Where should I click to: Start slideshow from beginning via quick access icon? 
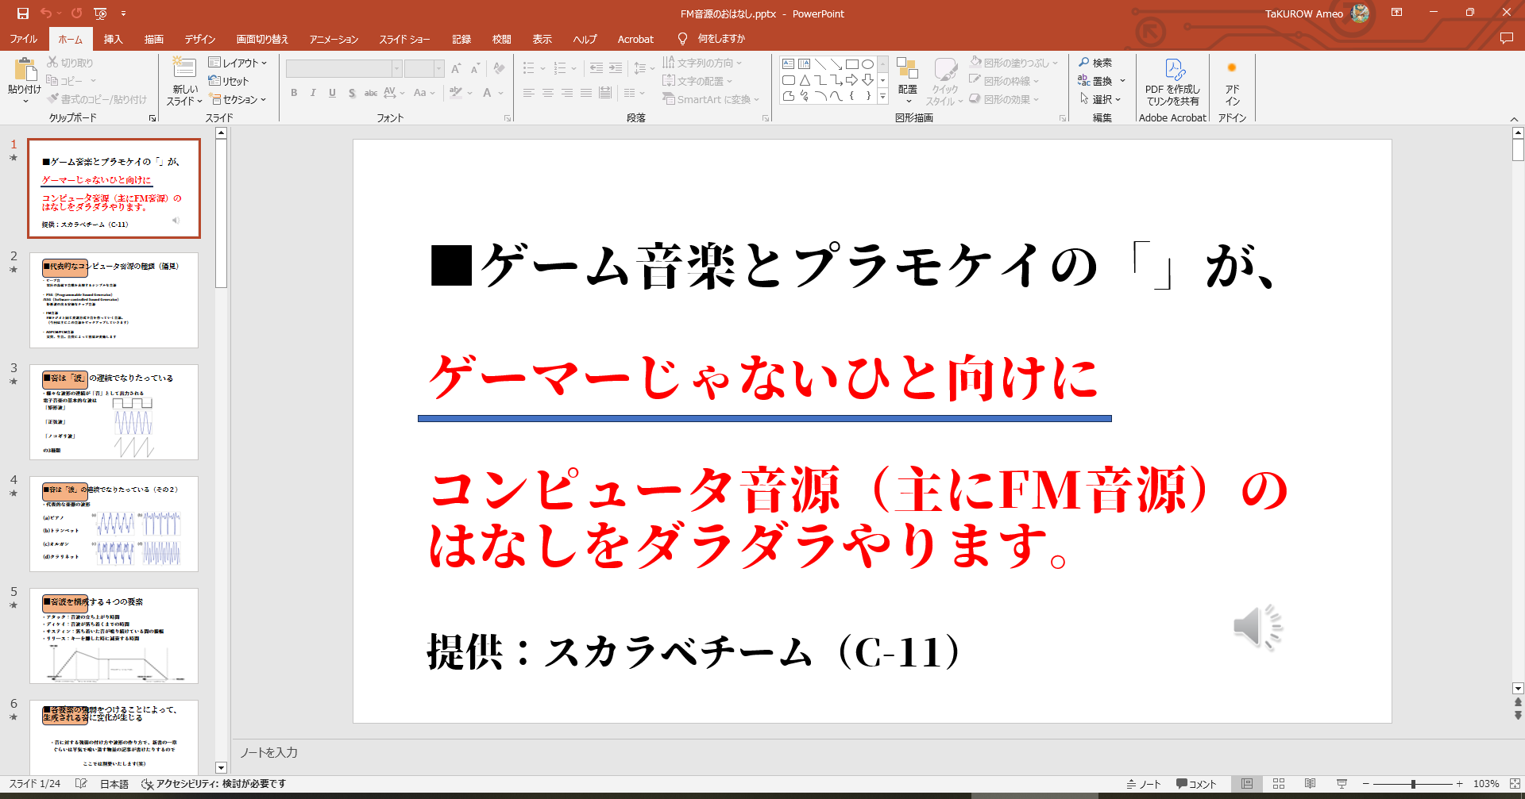click(x=100, y=13)
